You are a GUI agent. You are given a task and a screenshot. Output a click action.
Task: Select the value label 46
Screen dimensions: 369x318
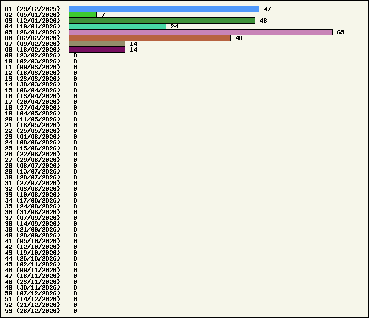pos(263,21)
